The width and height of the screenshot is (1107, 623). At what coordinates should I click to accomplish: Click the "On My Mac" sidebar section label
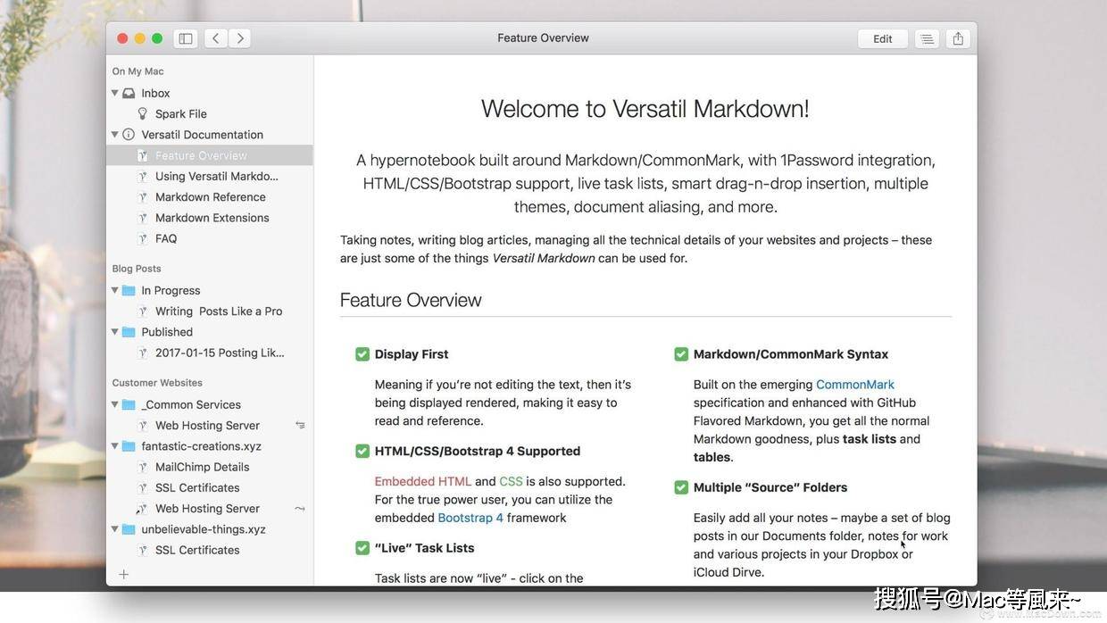point(137,71)
